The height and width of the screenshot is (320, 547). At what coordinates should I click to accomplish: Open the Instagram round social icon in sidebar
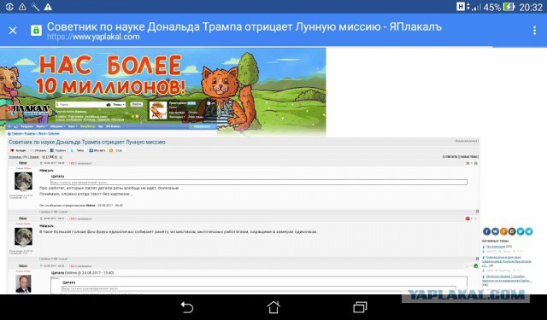(x=512, y=231)
